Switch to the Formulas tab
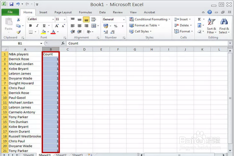The width and height of the screenshot is (234, 156). click(x=85, y=12)
